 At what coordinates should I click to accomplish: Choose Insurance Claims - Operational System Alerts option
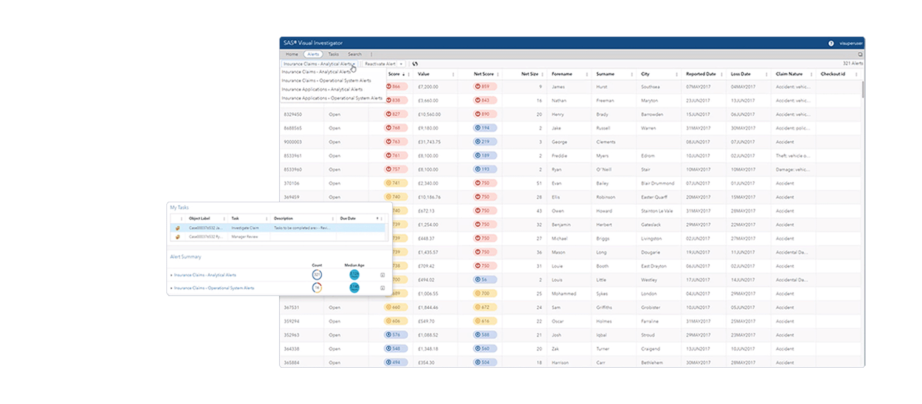click(326, 81)
